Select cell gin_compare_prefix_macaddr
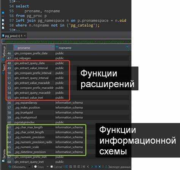 [x=34, y=88]
